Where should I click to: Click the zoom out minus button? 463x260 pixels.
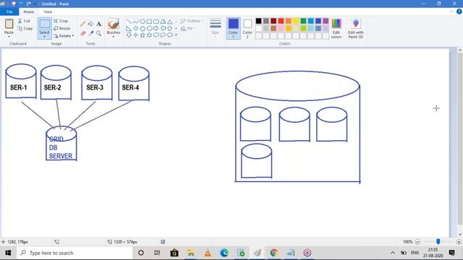(x=417, y=242)
